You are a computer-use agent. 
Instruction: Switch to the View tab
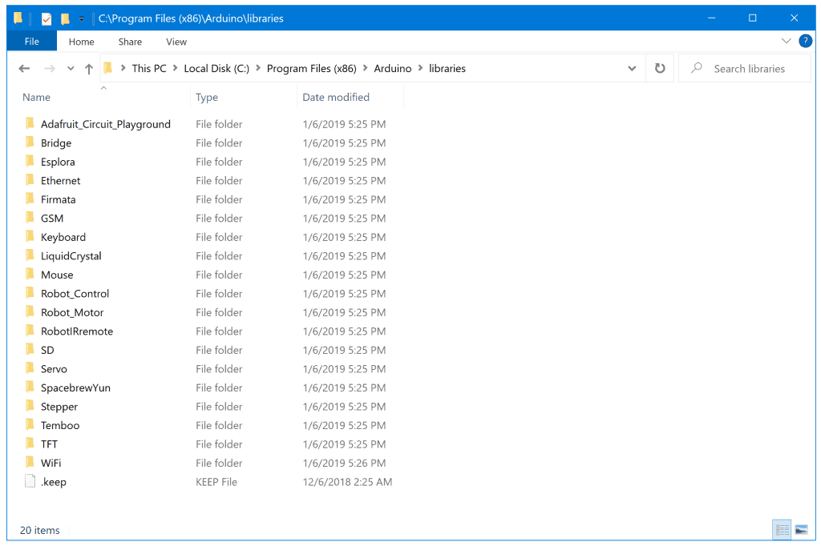coord(176,42)
